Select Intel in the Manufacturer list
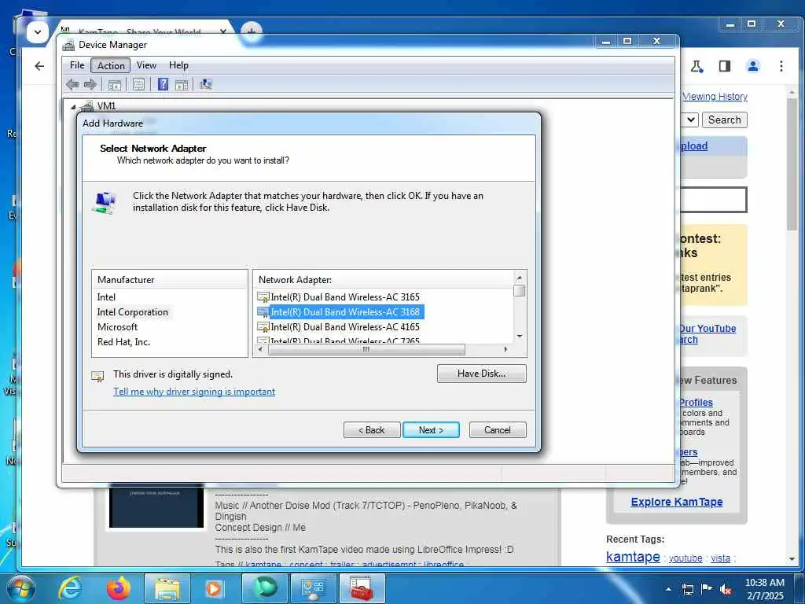This screenshot has width=805, height=604. (106, 296)
